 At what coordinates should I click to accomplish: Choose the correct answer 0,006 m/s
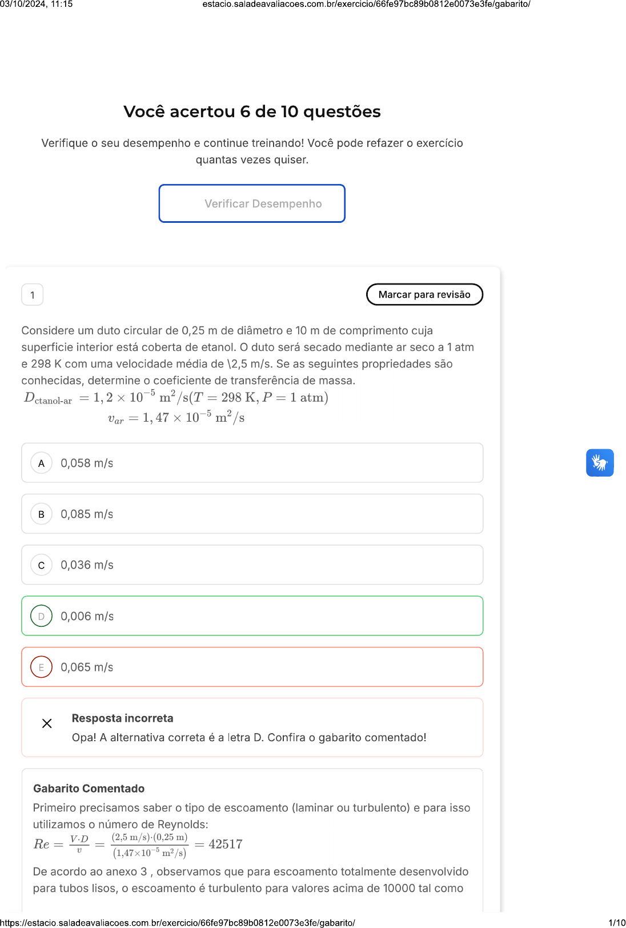click(x=87, y=616)
